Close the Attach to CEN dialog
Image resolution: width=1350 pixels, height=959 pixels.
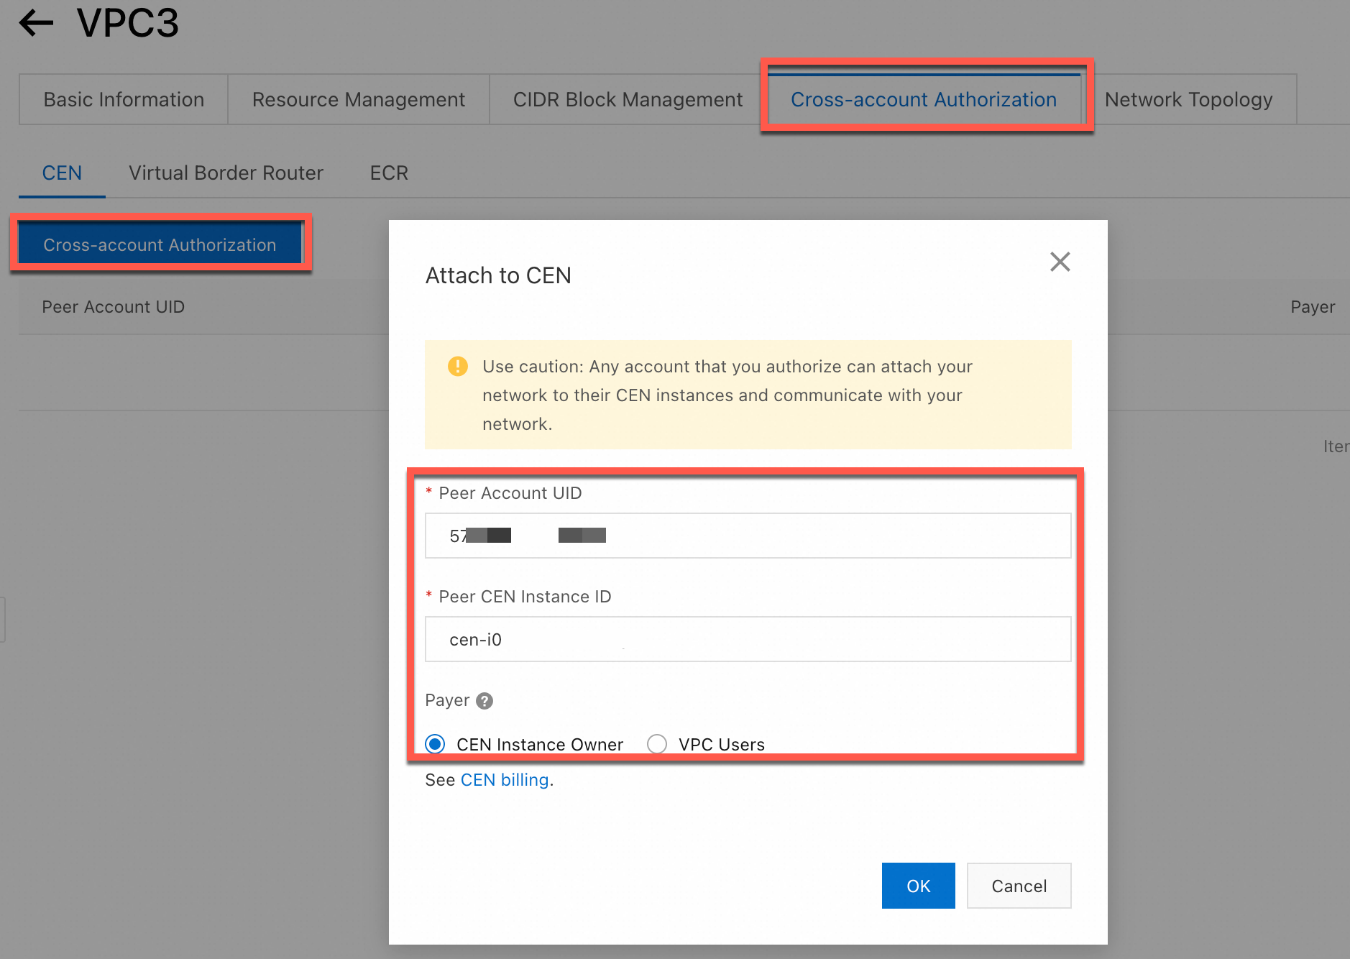click(x=1060, y=262)
